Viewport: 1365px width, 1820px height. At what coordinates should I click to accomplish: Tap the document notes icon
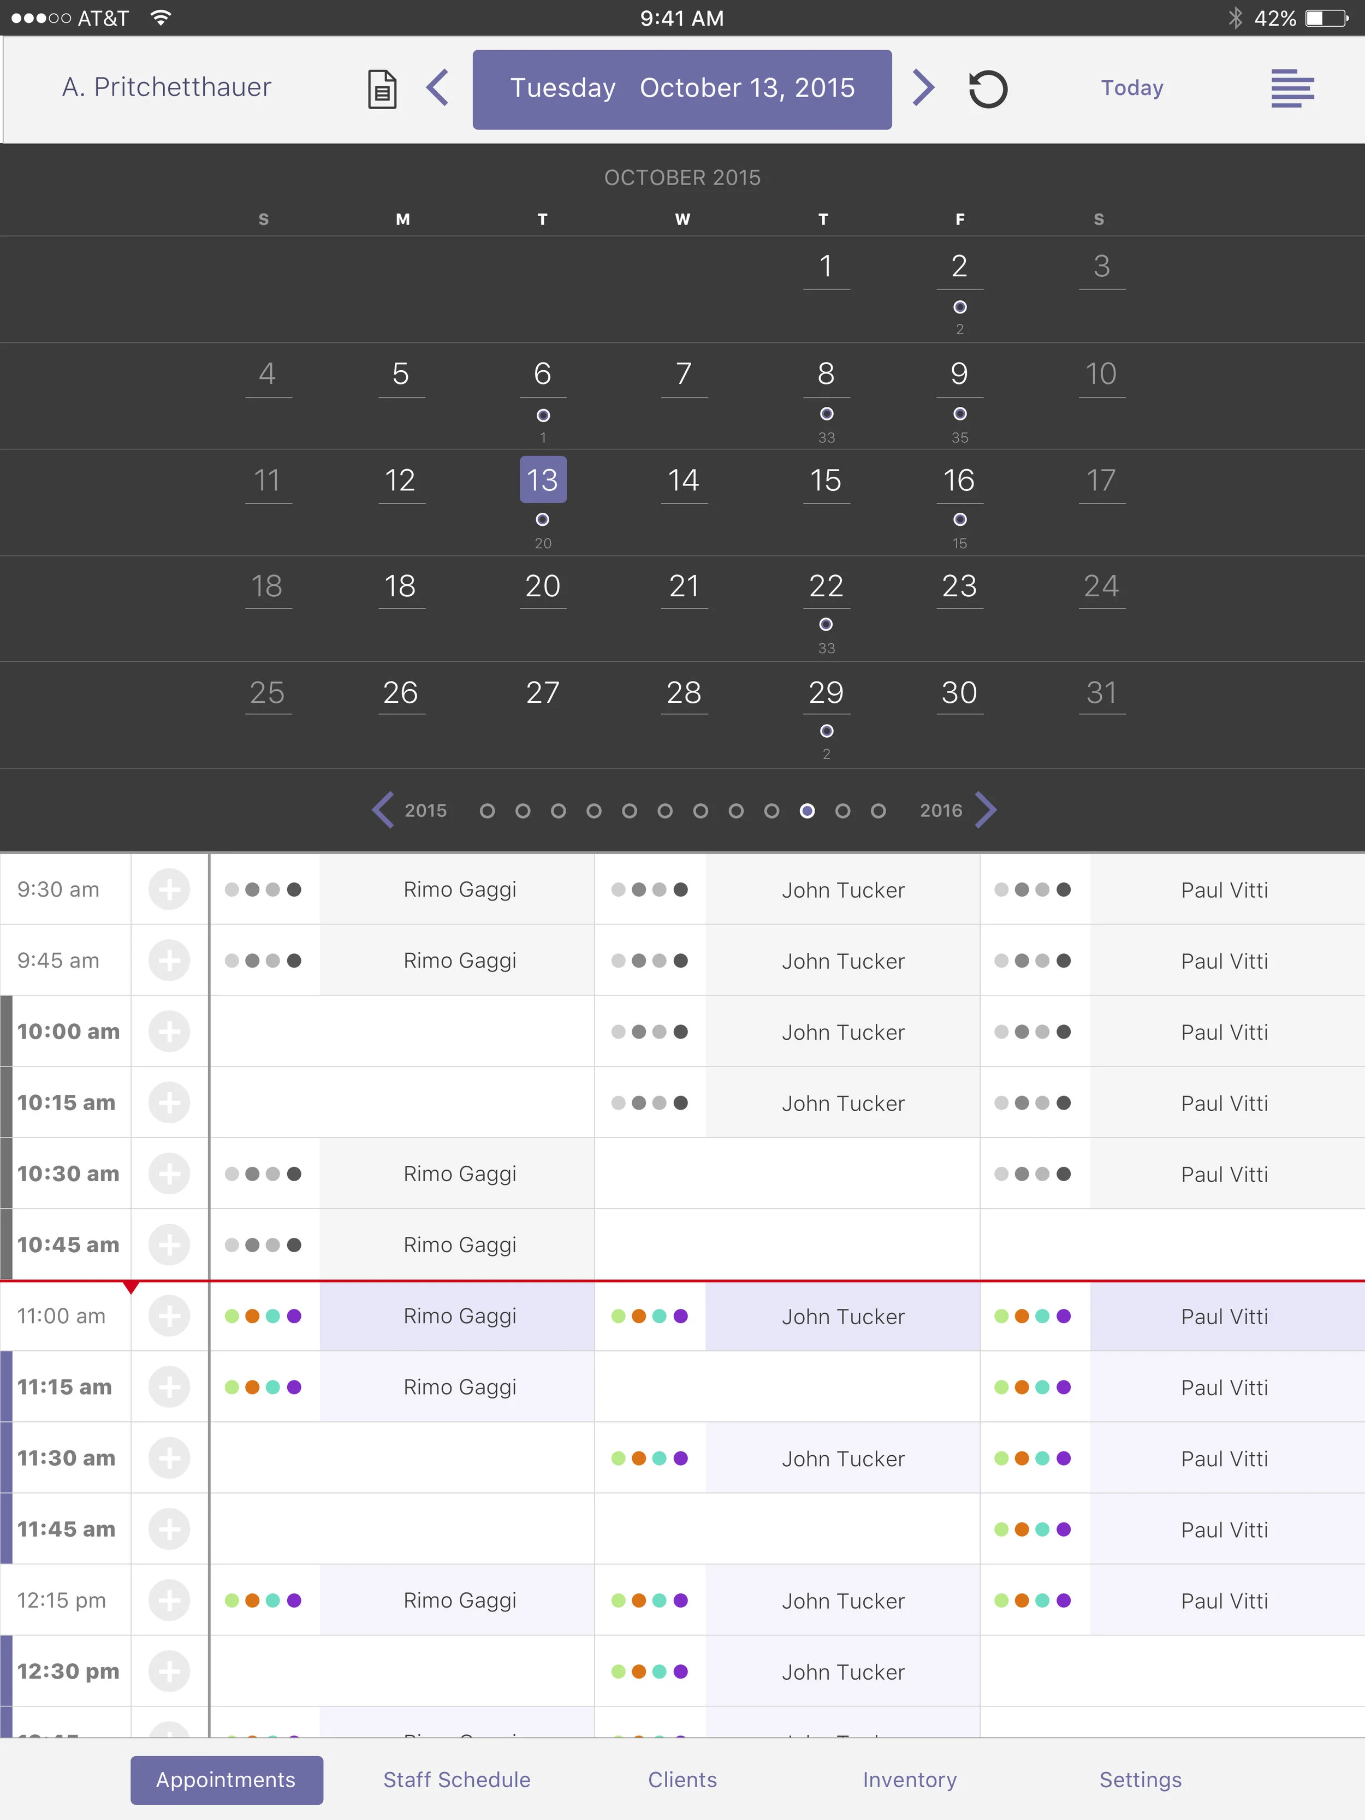point(382,89)
